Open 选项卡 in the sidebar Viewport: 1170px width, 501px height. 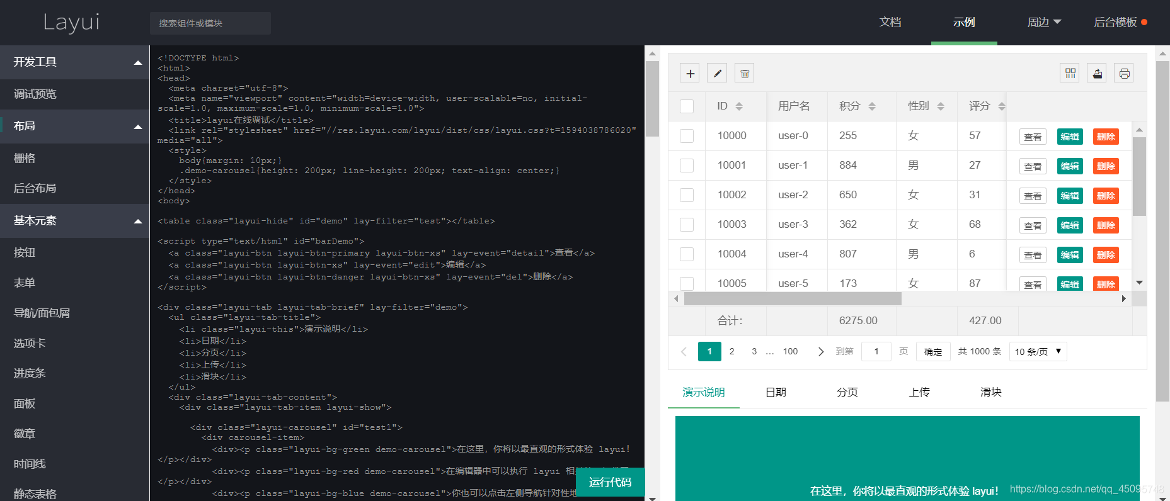coord(74,344)
